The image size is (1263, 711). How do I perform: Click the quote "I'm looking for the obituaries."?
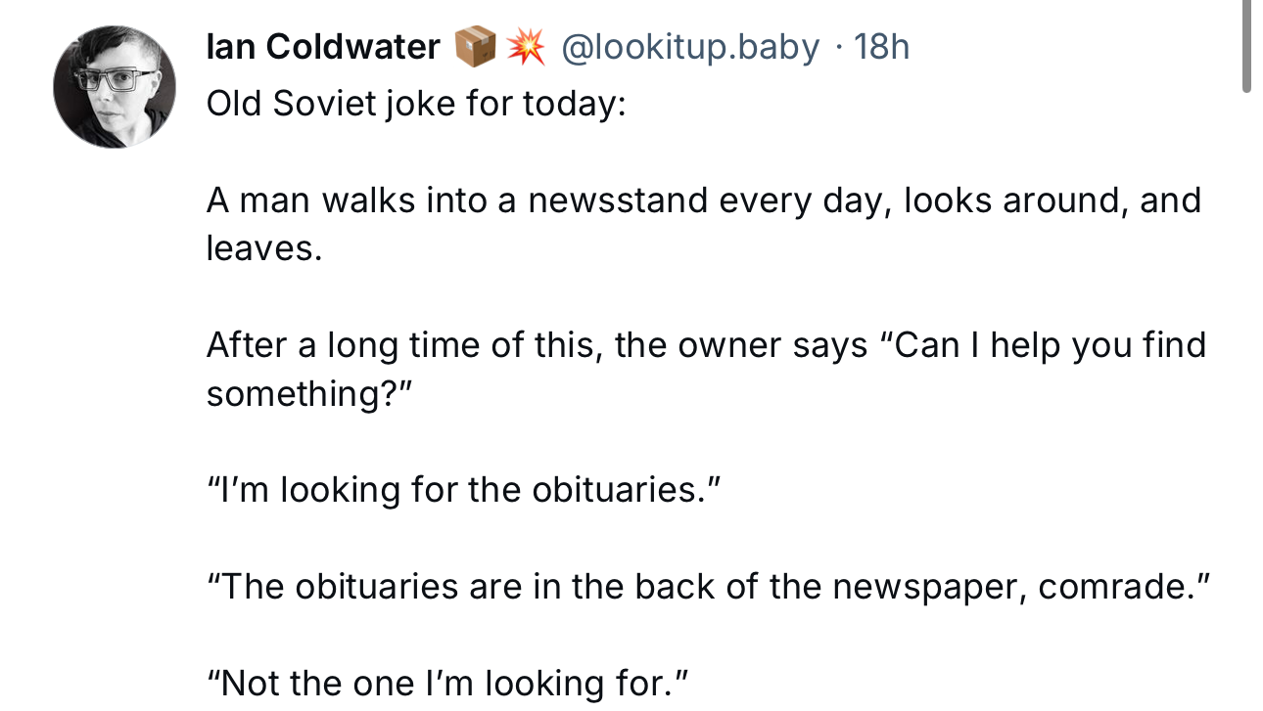tap(464, 490)
